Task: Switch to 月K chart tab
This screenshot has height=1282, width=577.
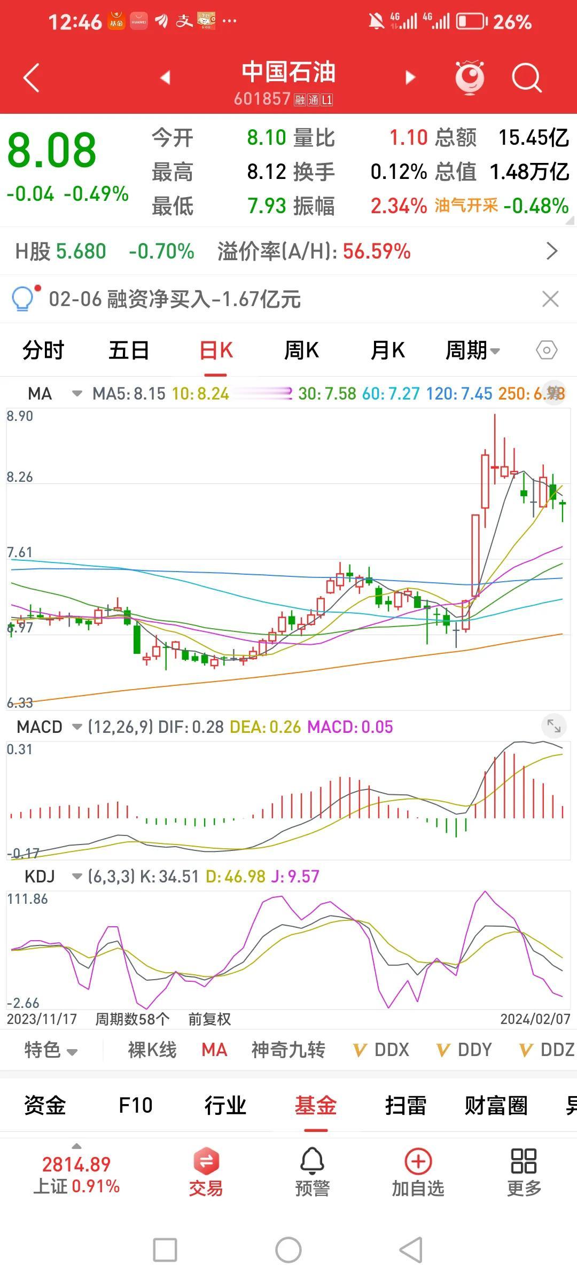Action: tap(387, 350)
